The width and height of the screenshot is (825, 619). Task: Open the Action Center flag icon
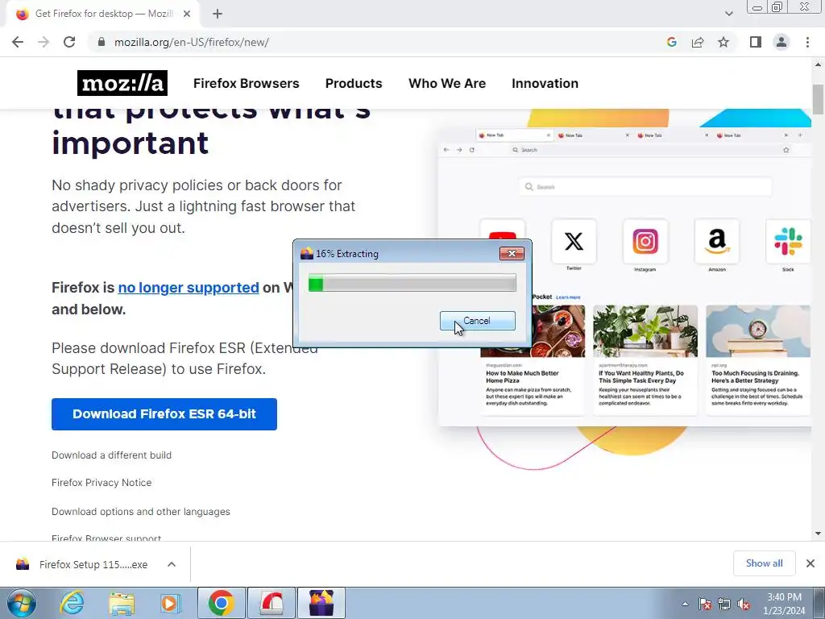705,604
